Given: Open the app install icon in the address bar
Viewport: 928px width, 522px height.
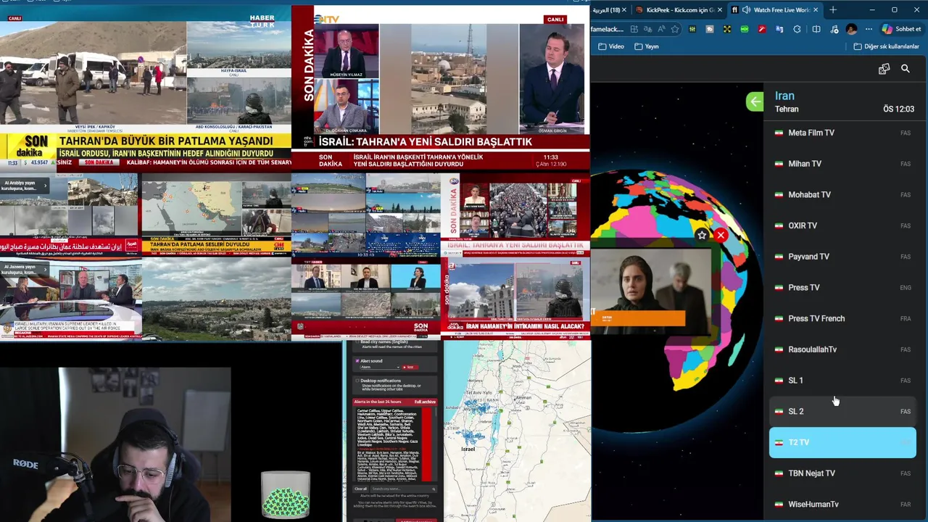Looking at the screenshot, I should click(634, 29).
